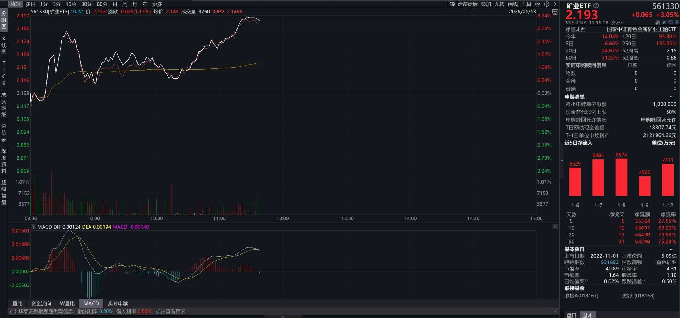Click the 国泰中证有色金属矿业主题ETF fund name
The height and width of the screenshot is (318, 680).
click(641, 29)
